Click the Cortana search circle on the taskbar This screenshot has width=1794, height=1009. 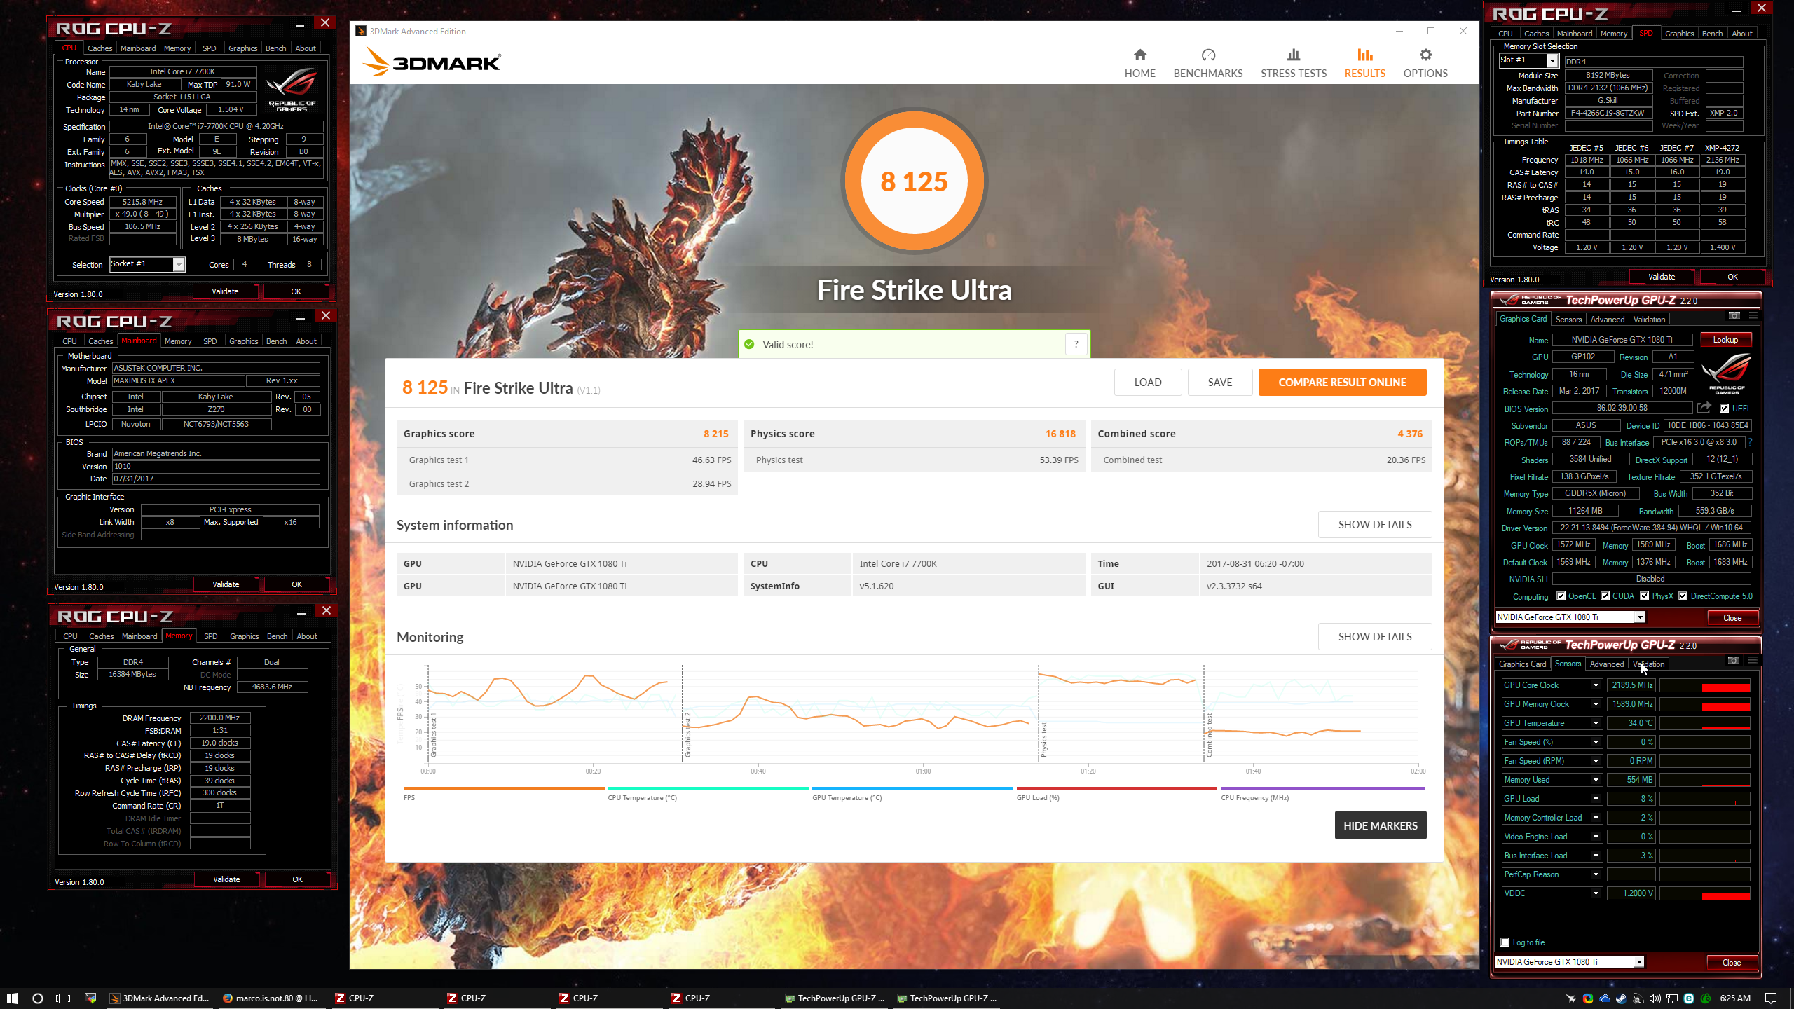point(38,998)
